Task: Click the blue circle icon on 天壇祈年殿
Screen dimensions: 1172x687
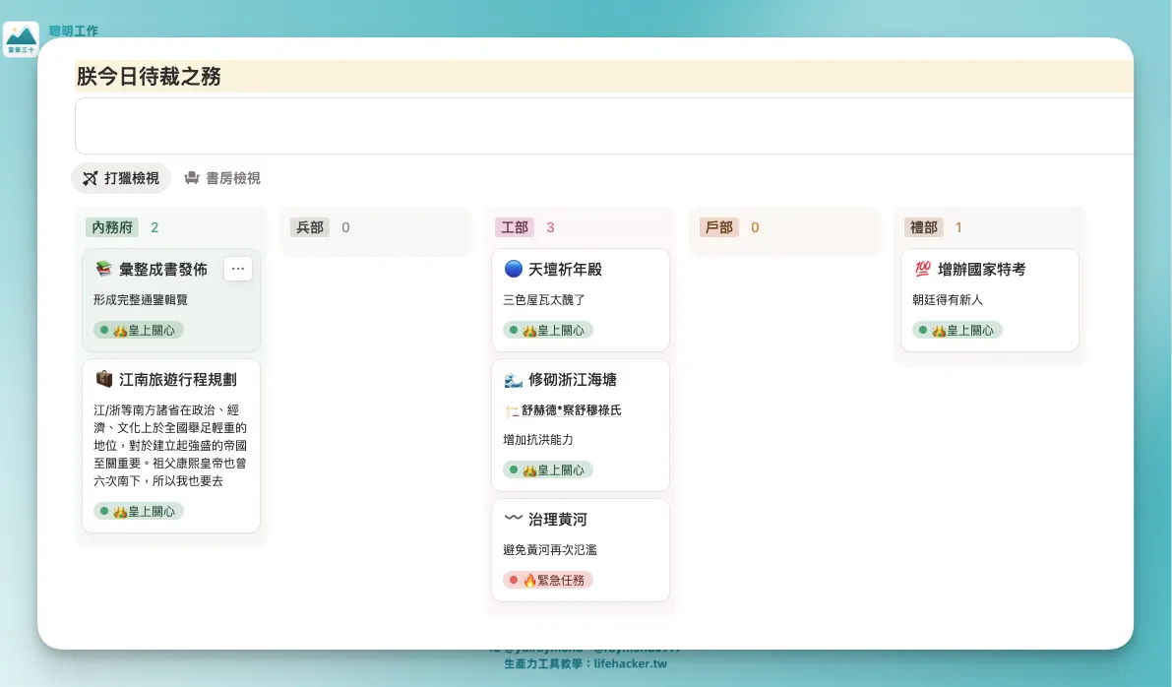Action: pyautogui.click(x=513, y=269)
